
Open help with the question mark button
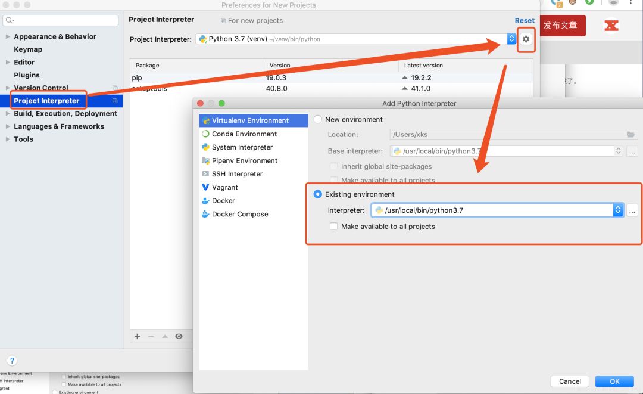[12, 361]
